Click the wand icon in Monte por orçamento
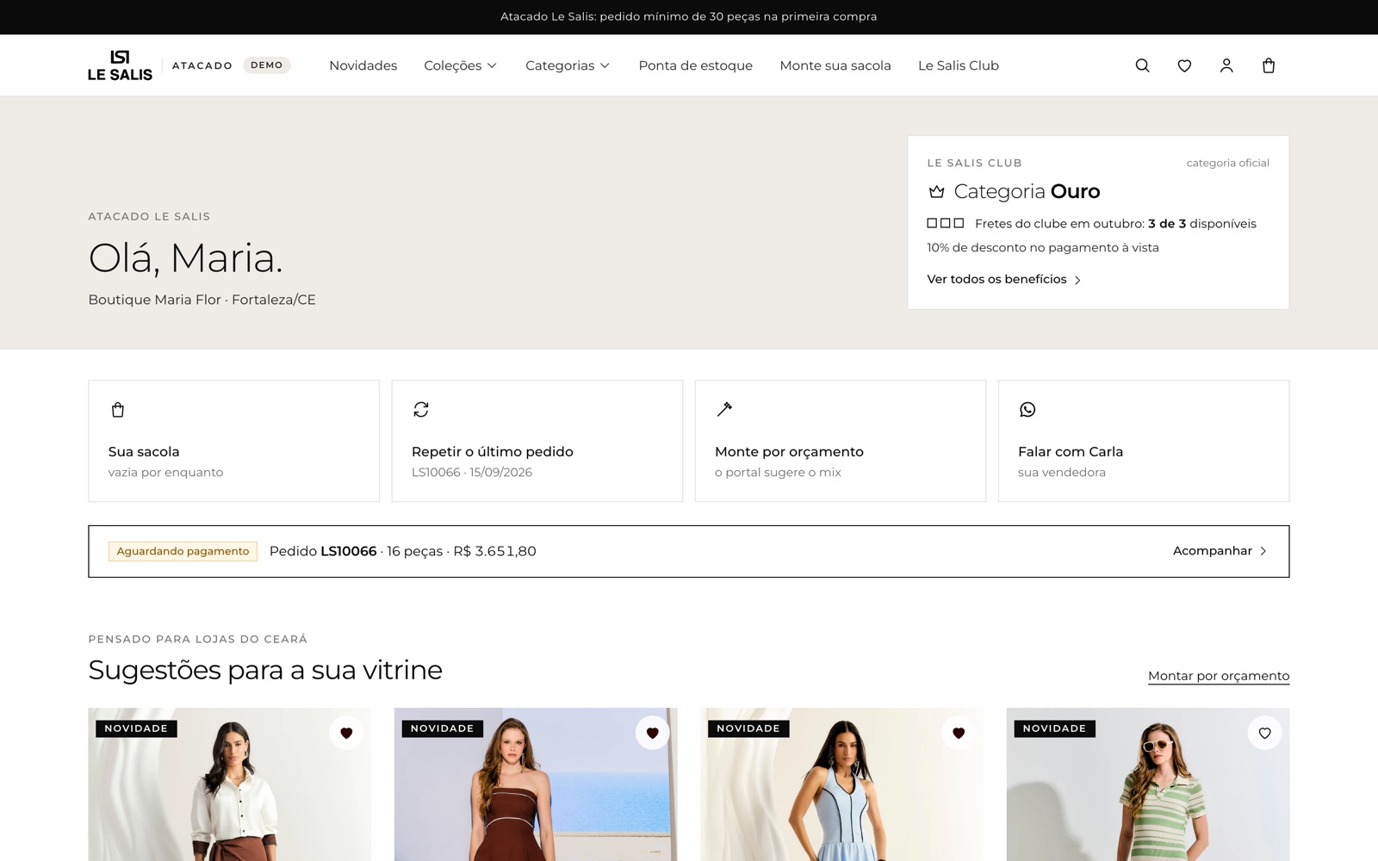The height and width of the screenshot is (861, 1378). click(724, 410)
